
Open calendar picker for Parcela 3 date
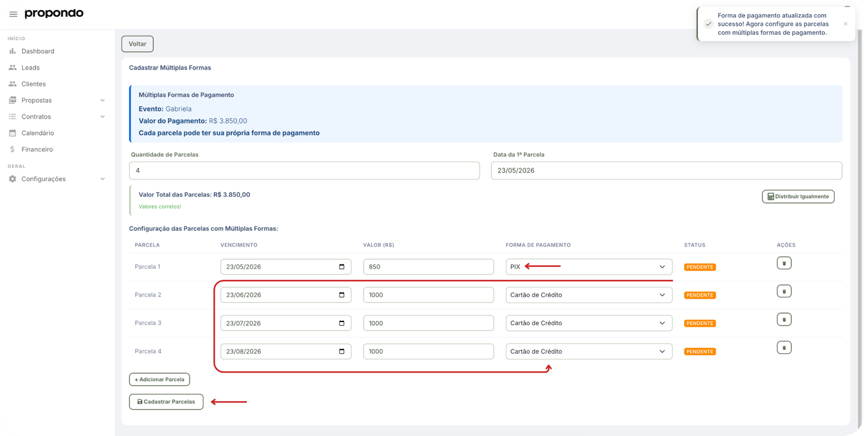(342, 323)
